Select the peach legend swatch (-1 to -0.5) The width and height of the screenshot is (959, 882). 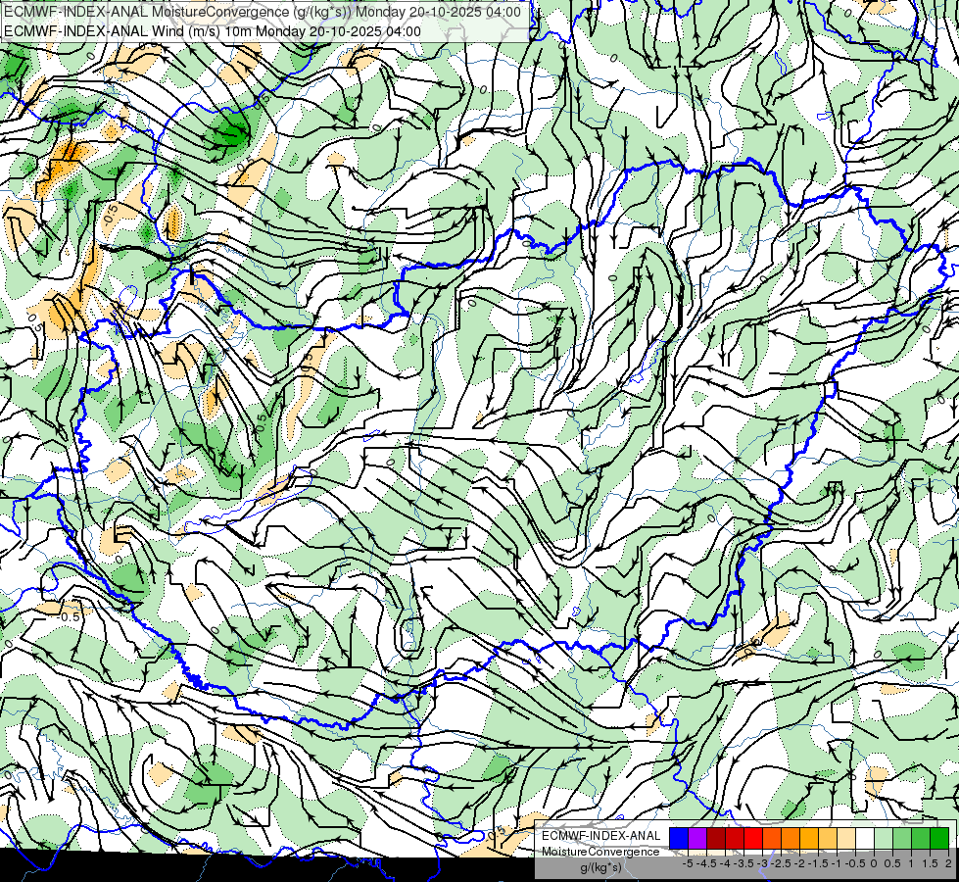pos(846,839)
